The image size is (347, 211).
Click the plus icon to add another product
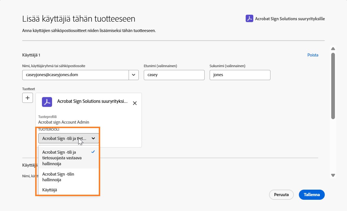coord(27,97)
